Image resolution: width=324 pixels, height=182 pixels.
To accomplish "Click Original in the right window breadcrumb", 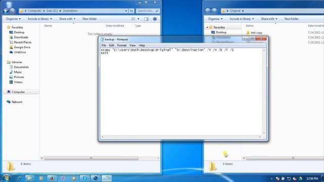I will click(x=235, y=11).
